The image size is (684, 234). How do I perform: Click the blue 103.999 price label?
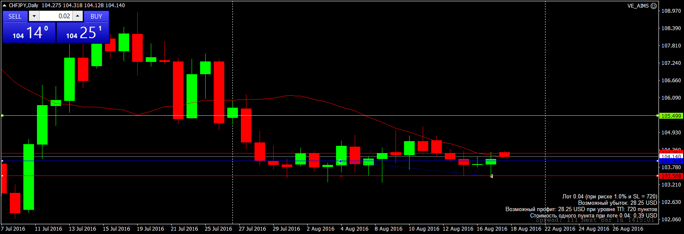pos(671,162)
